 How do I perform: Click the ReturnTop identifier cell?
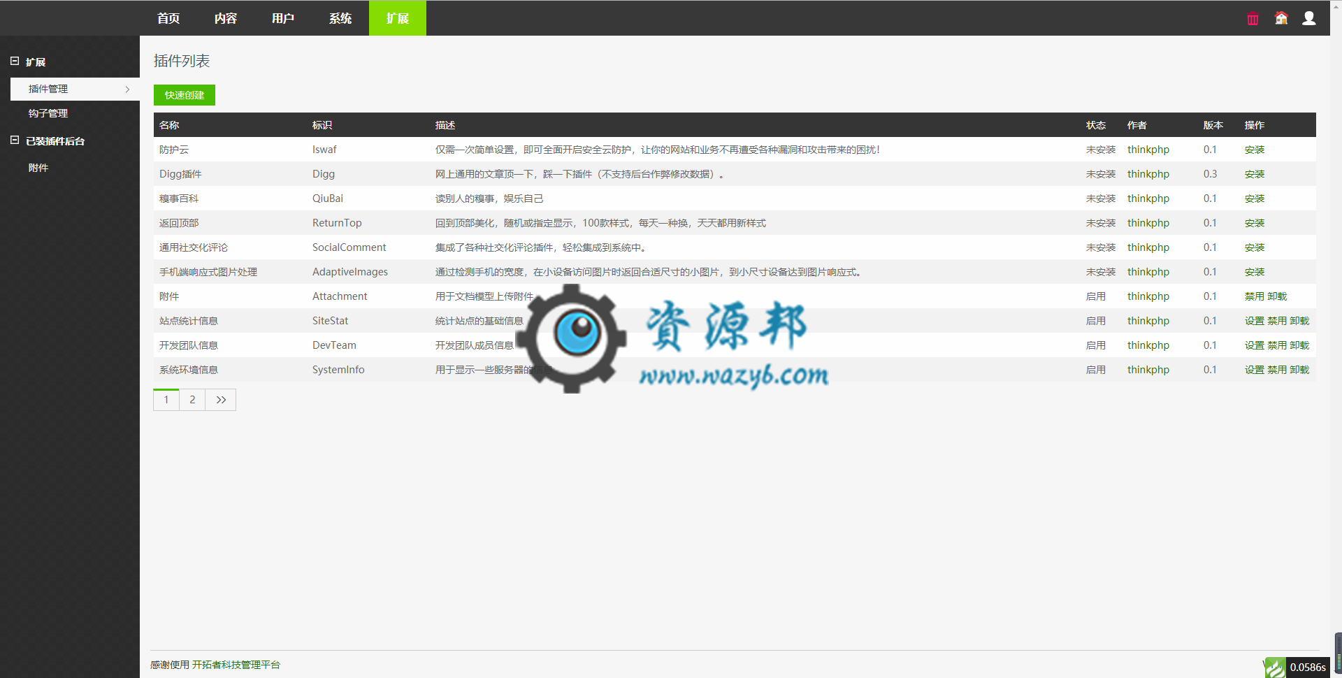click(x=337, y=223)
